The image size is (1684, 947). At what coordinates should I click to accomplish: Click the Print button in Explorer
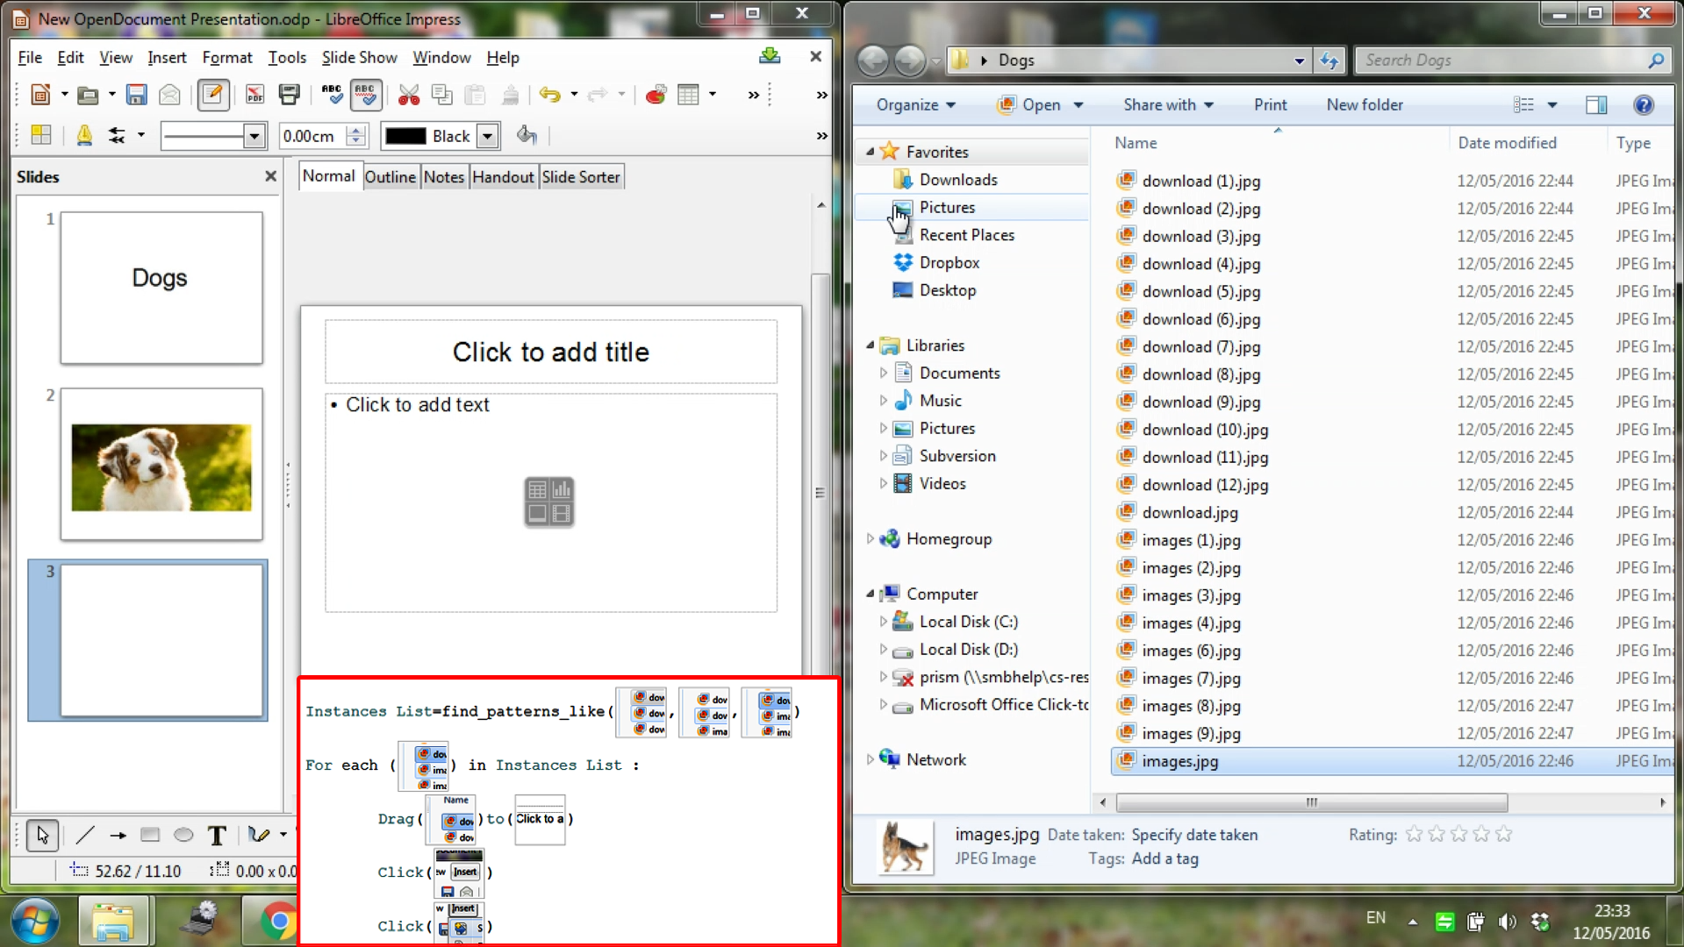(x=1270, y=105)
